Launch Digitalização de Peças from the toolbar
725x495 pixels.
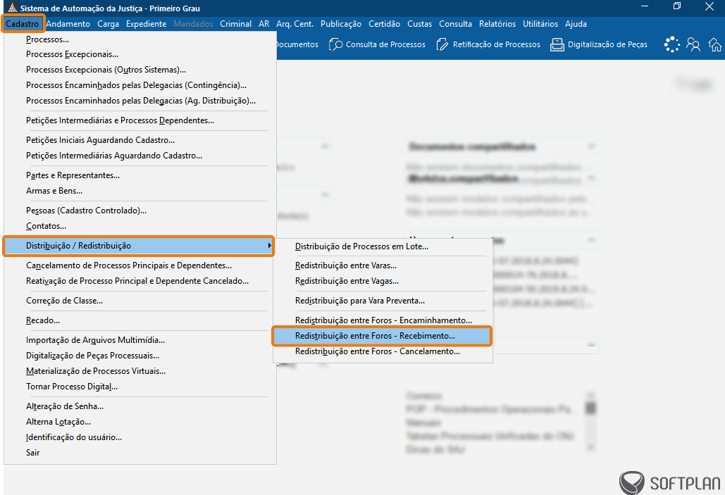(x=599, y=44)
